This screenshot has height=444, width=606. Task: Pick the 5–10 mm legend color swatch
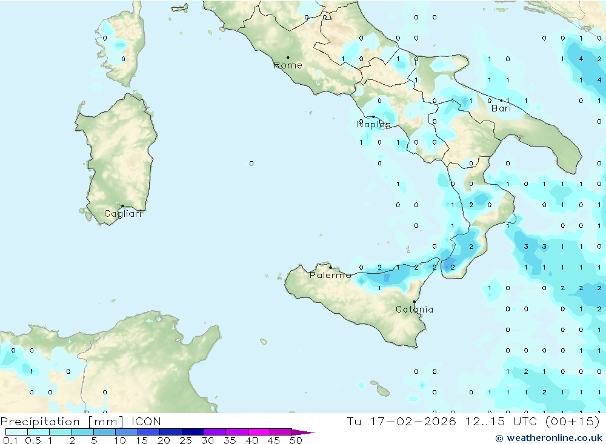coord(104,432)
